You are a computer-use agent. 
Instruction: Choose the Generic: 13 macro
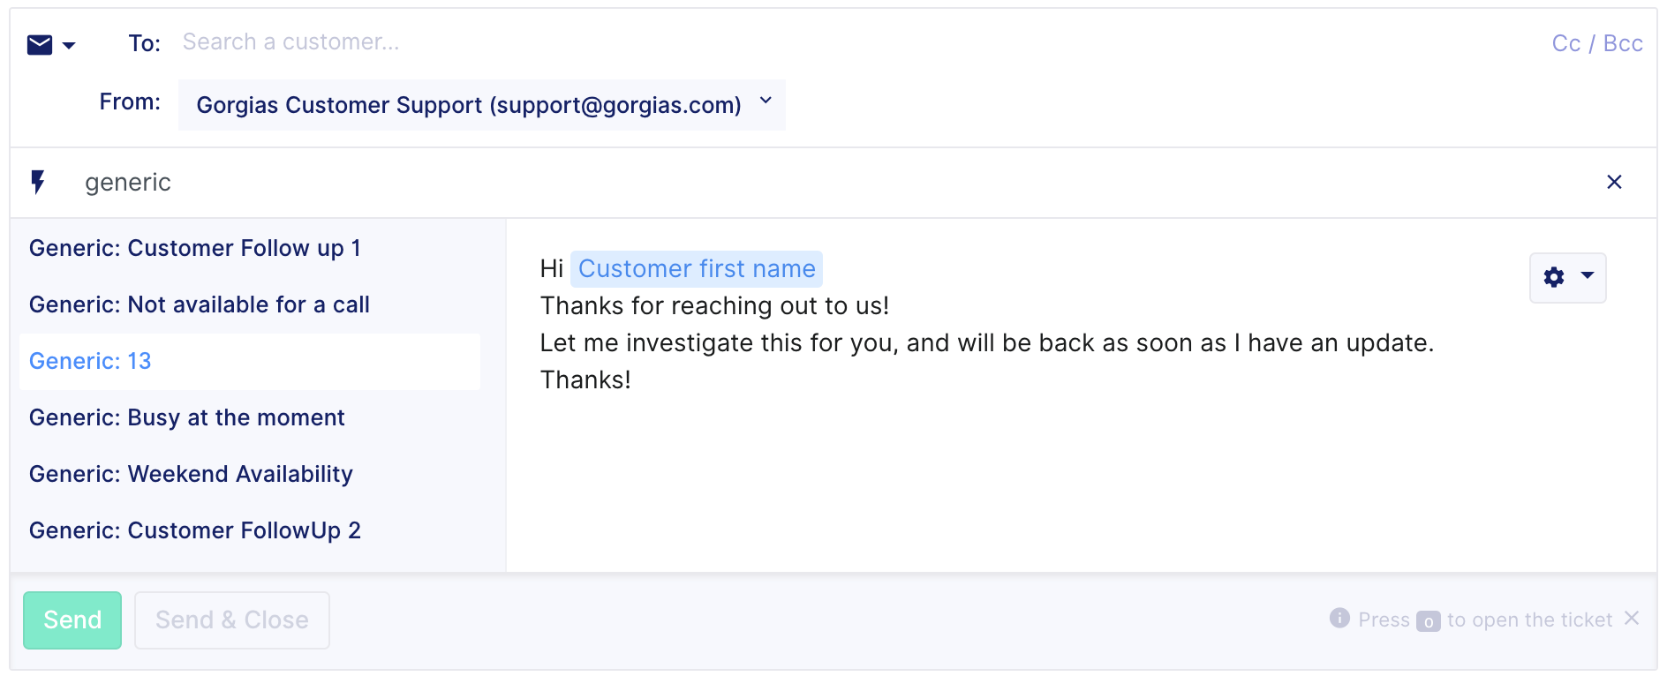click(250, 361)
